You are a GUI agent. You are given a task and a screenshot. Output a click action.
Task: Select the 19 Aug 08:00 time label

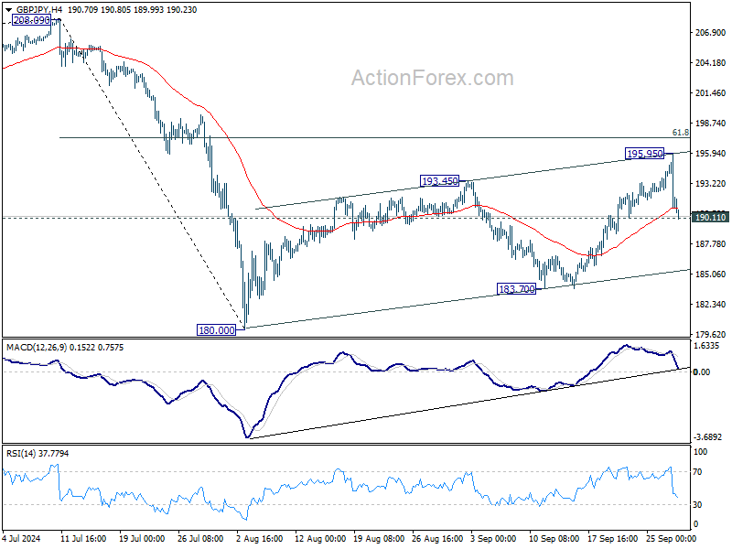point(379,538)
